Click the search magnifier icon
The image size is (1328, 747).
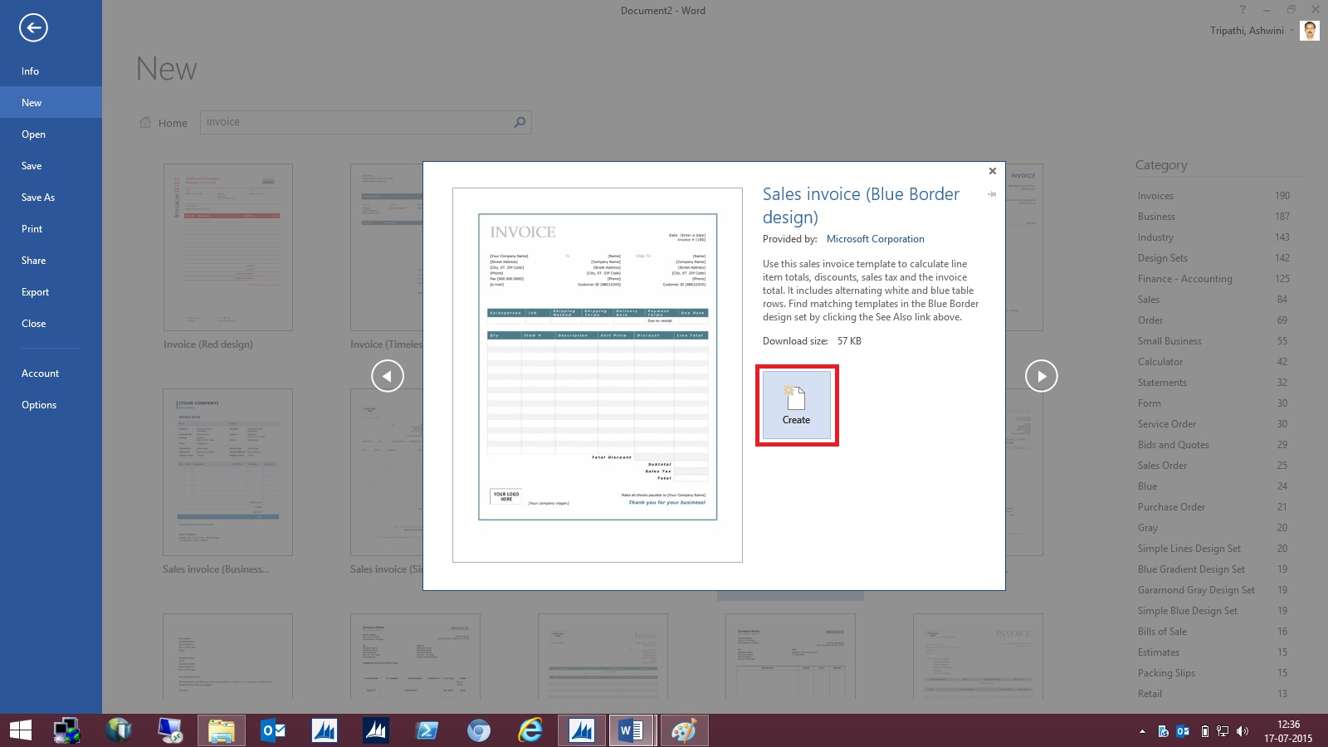pyautogui.click(x=519, y=122)
